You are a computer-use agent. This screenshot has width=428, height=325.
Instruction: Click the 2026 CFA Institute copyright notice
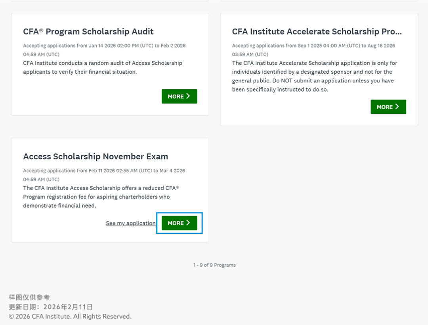70,316
